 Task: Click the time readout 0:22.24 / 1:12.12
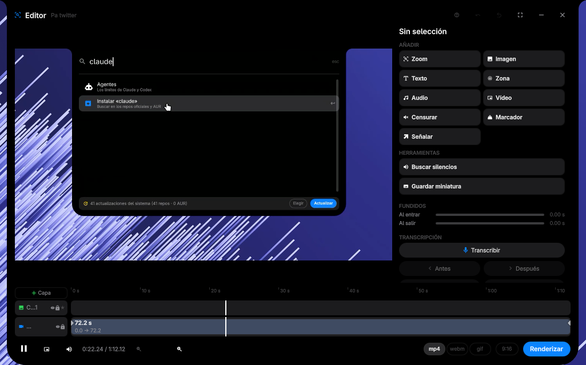[104, 349]
